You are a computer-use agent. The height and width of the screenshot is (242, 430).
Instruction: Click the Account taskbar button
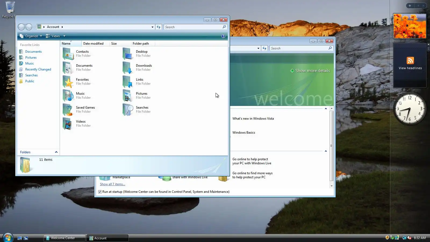pyautogui.click(x=107, y=238)
